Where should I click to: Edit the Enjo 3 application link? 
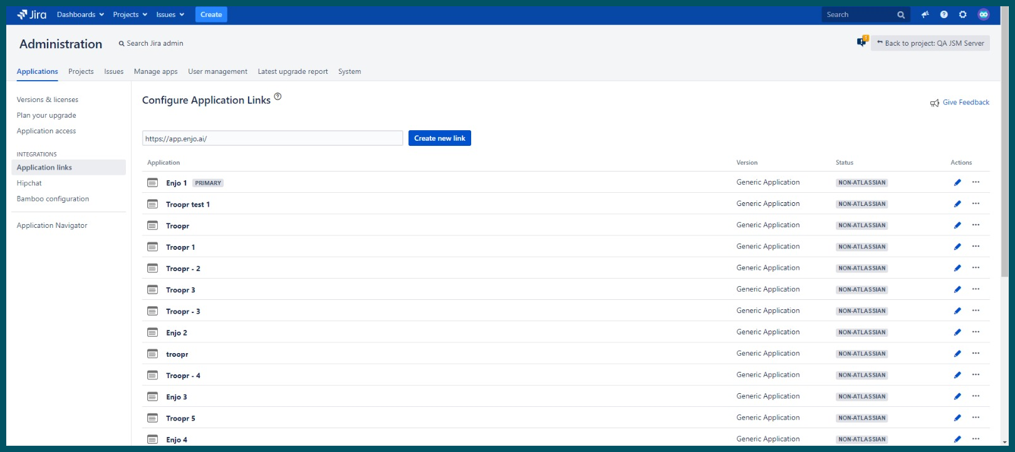tap(957, 396)
